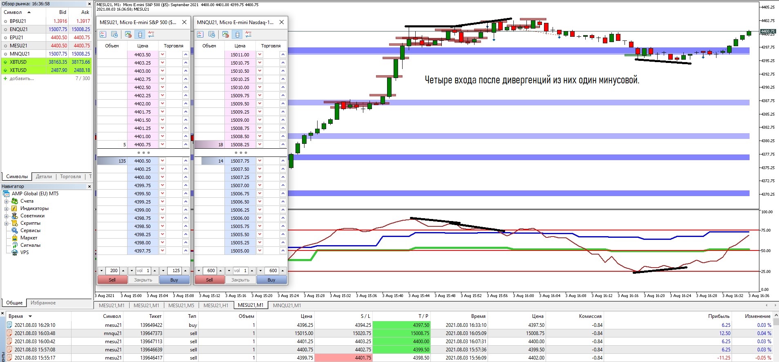Open the VPS cloud server icon

tap(15, 253)
